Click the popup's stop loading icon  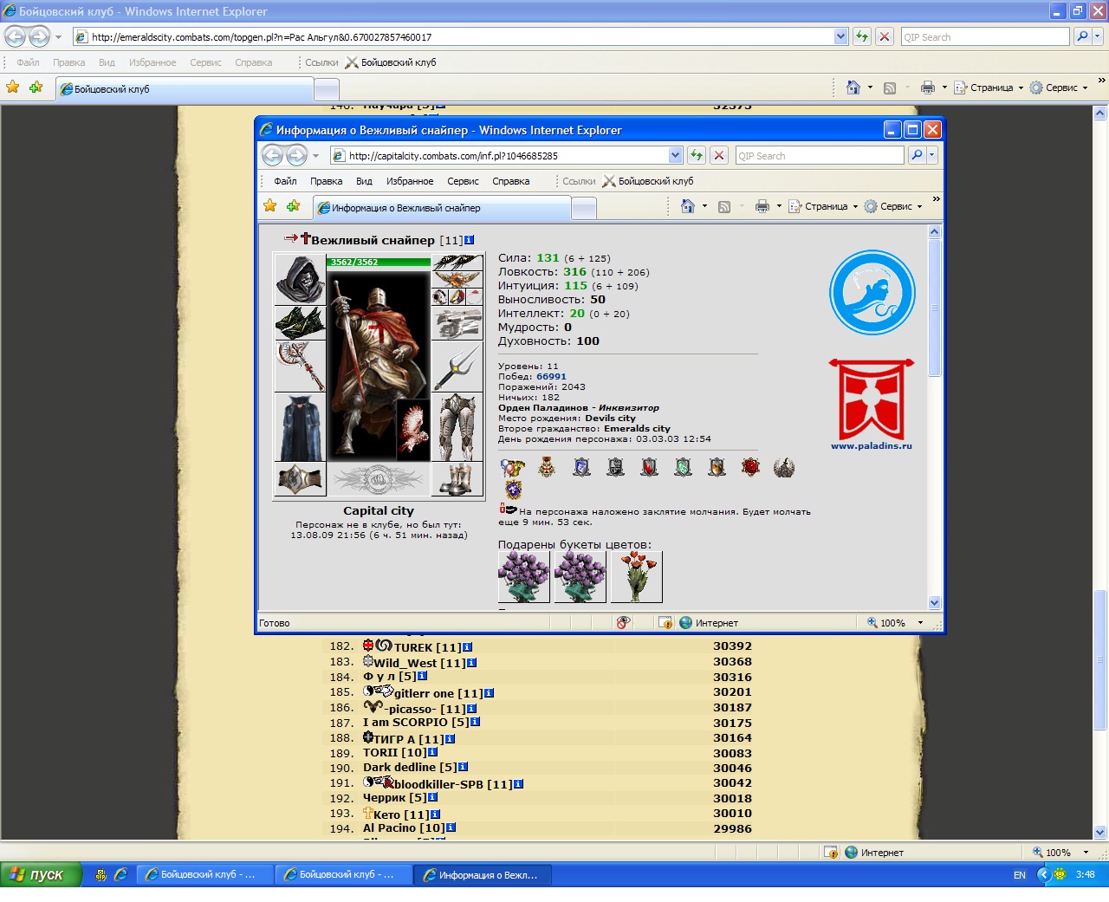tap(719, 155)
